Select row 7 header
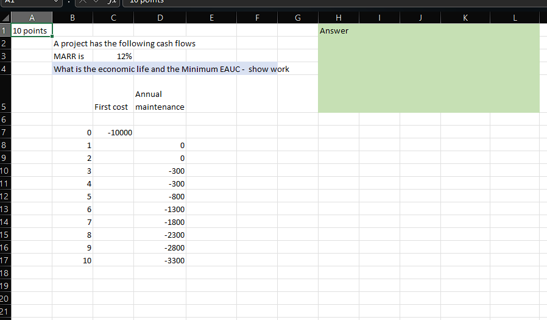This screenshot has height=320, width=547. coord(5,132)
